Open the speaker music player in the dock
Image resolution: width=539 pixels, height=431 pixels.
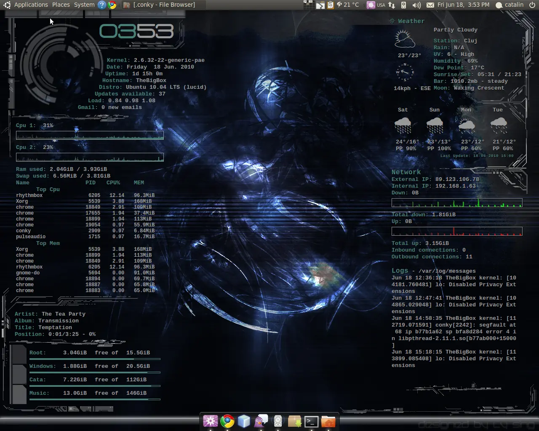pos(278,421)
